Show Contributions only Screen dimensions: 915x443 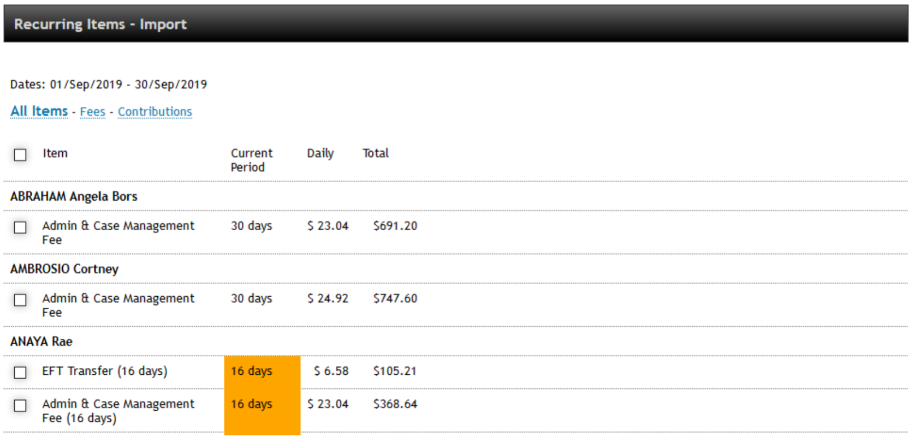tap(155, 111)
